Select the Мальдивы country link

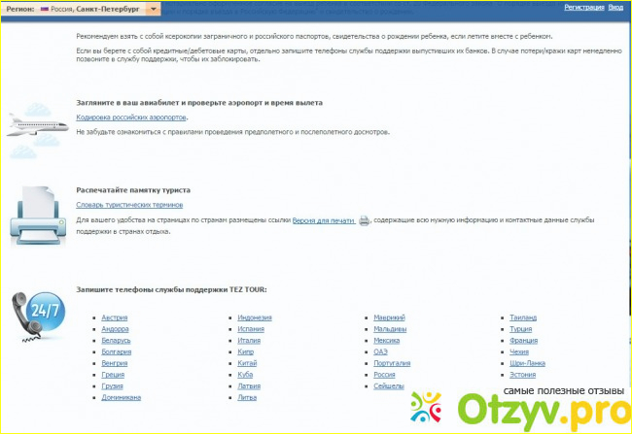[390, 329]
